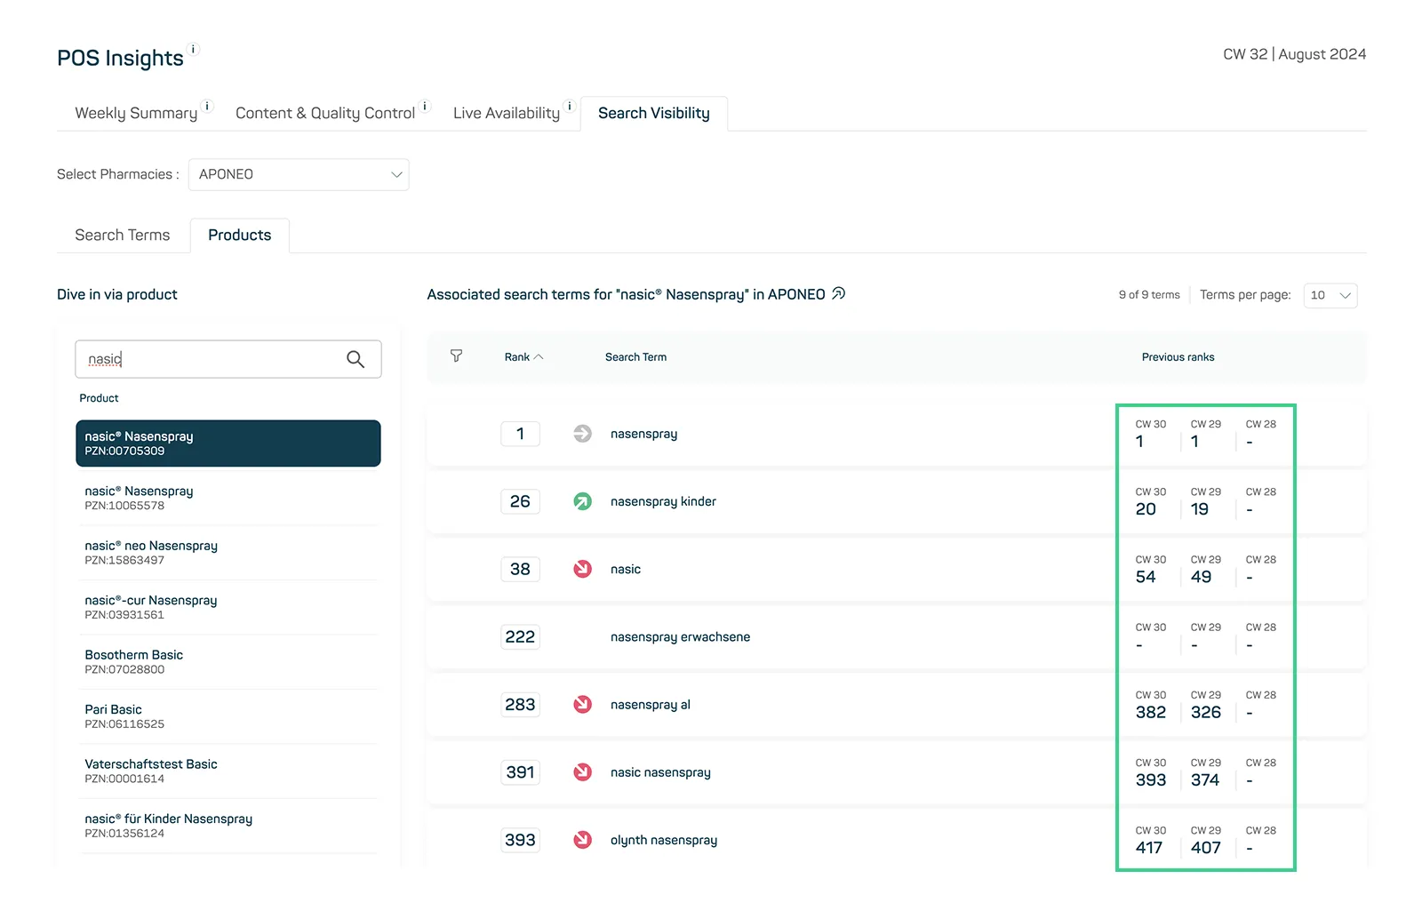Click the swirl icon after APONEO heading
This screenshot has height=903, width=1422.
pyautogui.click(x=838, y=293)
